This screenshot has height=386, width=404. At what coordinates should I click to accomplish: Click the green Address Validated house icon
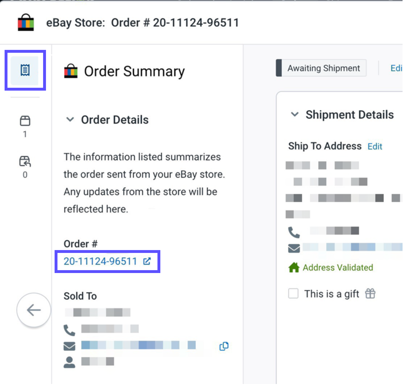pyautogui.click(x=294, y=268)
